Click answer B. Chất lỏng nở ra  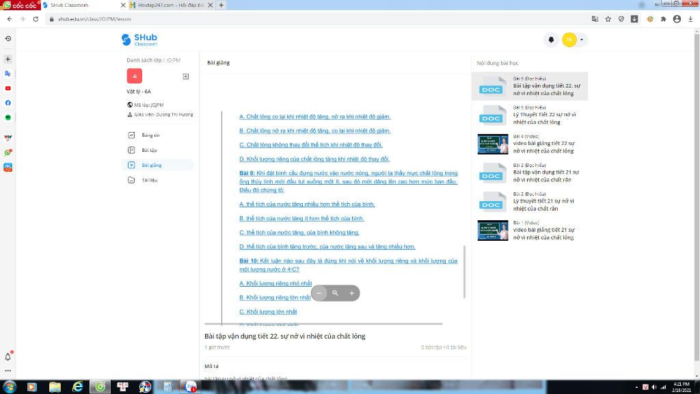[x=314, y=131]
